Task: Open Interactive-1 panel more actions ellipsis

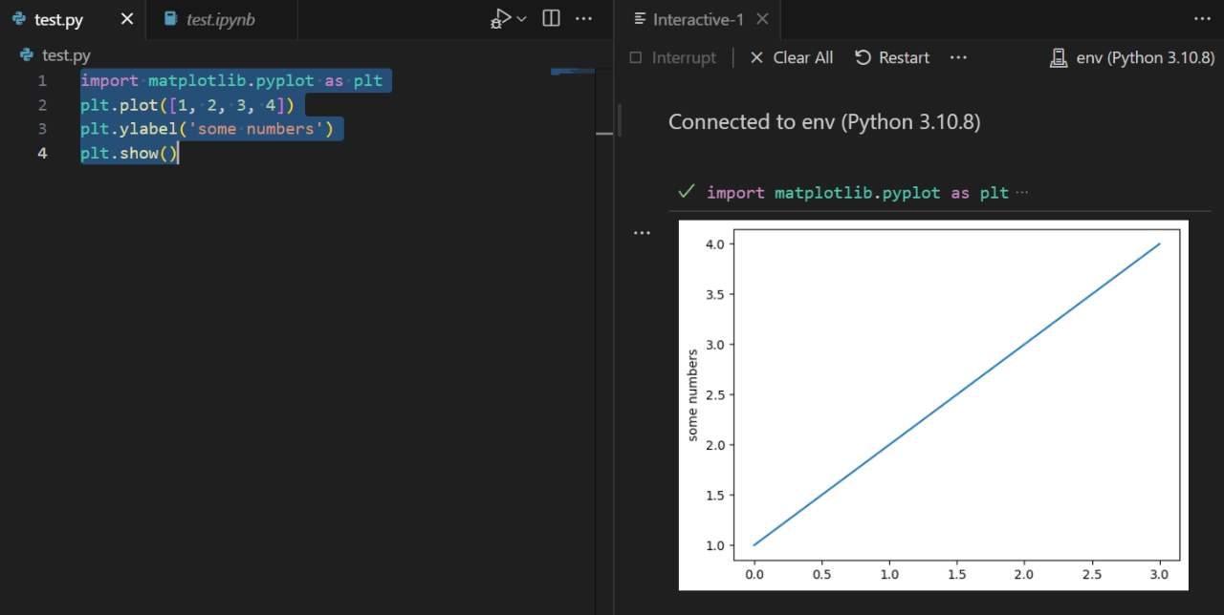Action: (x=1202, y=18)
